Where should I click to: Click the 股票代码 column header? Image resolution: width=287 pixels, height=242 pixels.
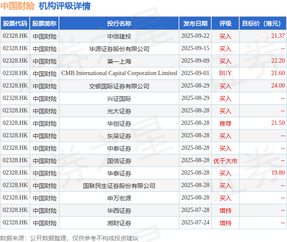point(15,23)
